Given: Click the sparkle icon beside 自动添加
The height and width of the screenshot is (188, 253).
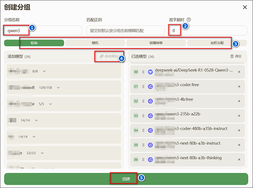Looking at the screenshot, I should (102, 56).
